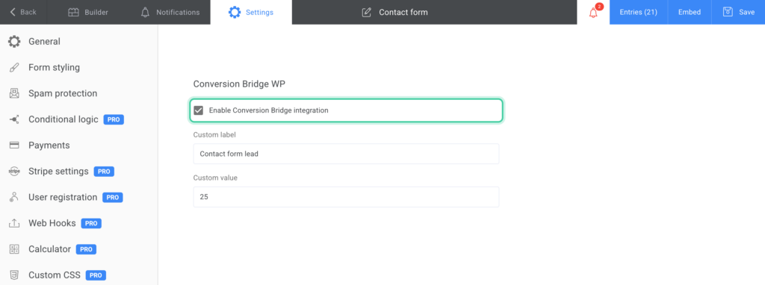Click the Spam protection icon

tap(14, 93)
